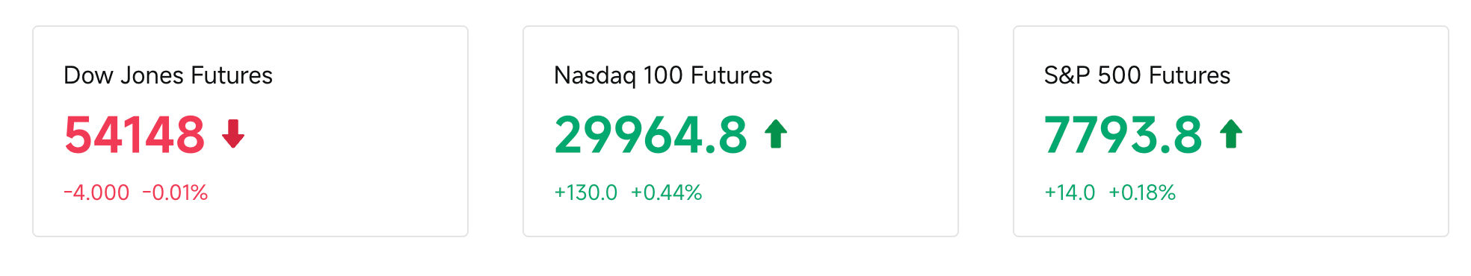Select the card with the largest percentage gain
The height and width of the screenshot is (276, 1471).
(741, 131)
